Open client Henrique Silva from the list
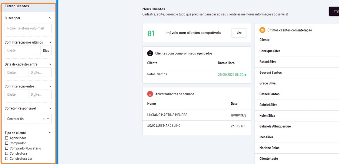Viewport: 339px width, 164px height. (270, 51)
